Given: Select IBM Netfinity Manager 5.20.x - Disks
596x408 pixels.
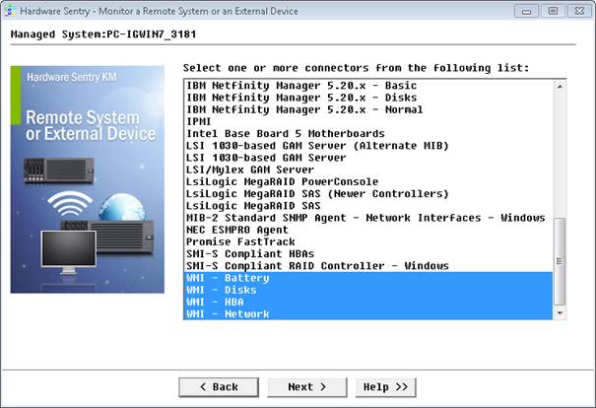Looking at the screenshot, I should click(x=300, y=98).
